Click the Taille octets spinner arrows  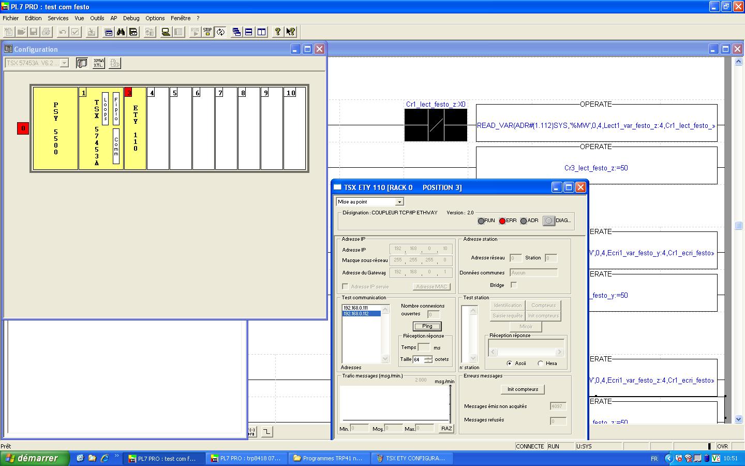[428, 359]
